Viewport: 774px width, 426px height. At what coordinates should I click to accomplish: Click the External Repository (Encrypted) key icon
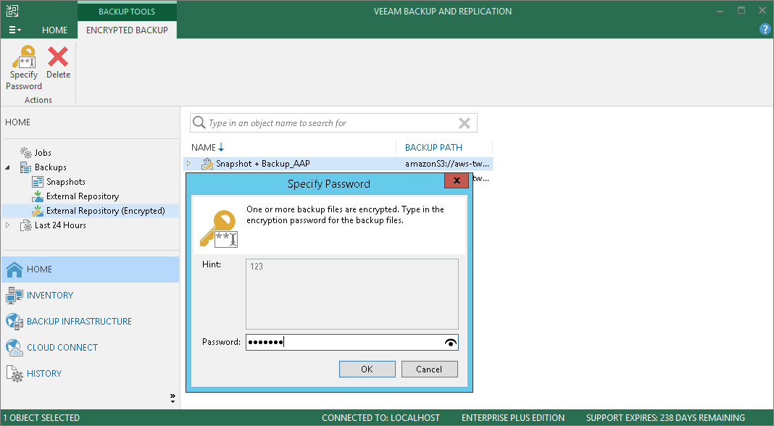tap(38, 211)
